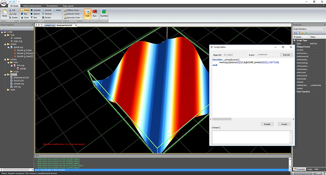Switch to the sample.svg document tab
Image resolution: width=326 pixels, height=175 pixels.
(50, 25)
